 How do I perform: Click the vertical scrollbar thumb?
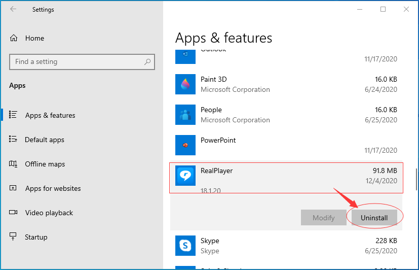coord(416,179)
